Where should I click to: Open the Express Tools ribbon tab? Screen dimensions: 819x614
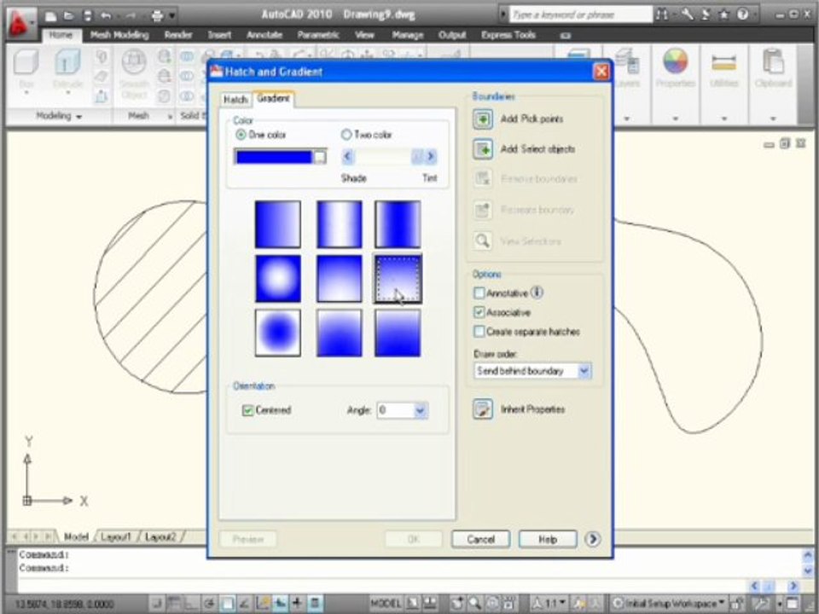coord(508,35)
